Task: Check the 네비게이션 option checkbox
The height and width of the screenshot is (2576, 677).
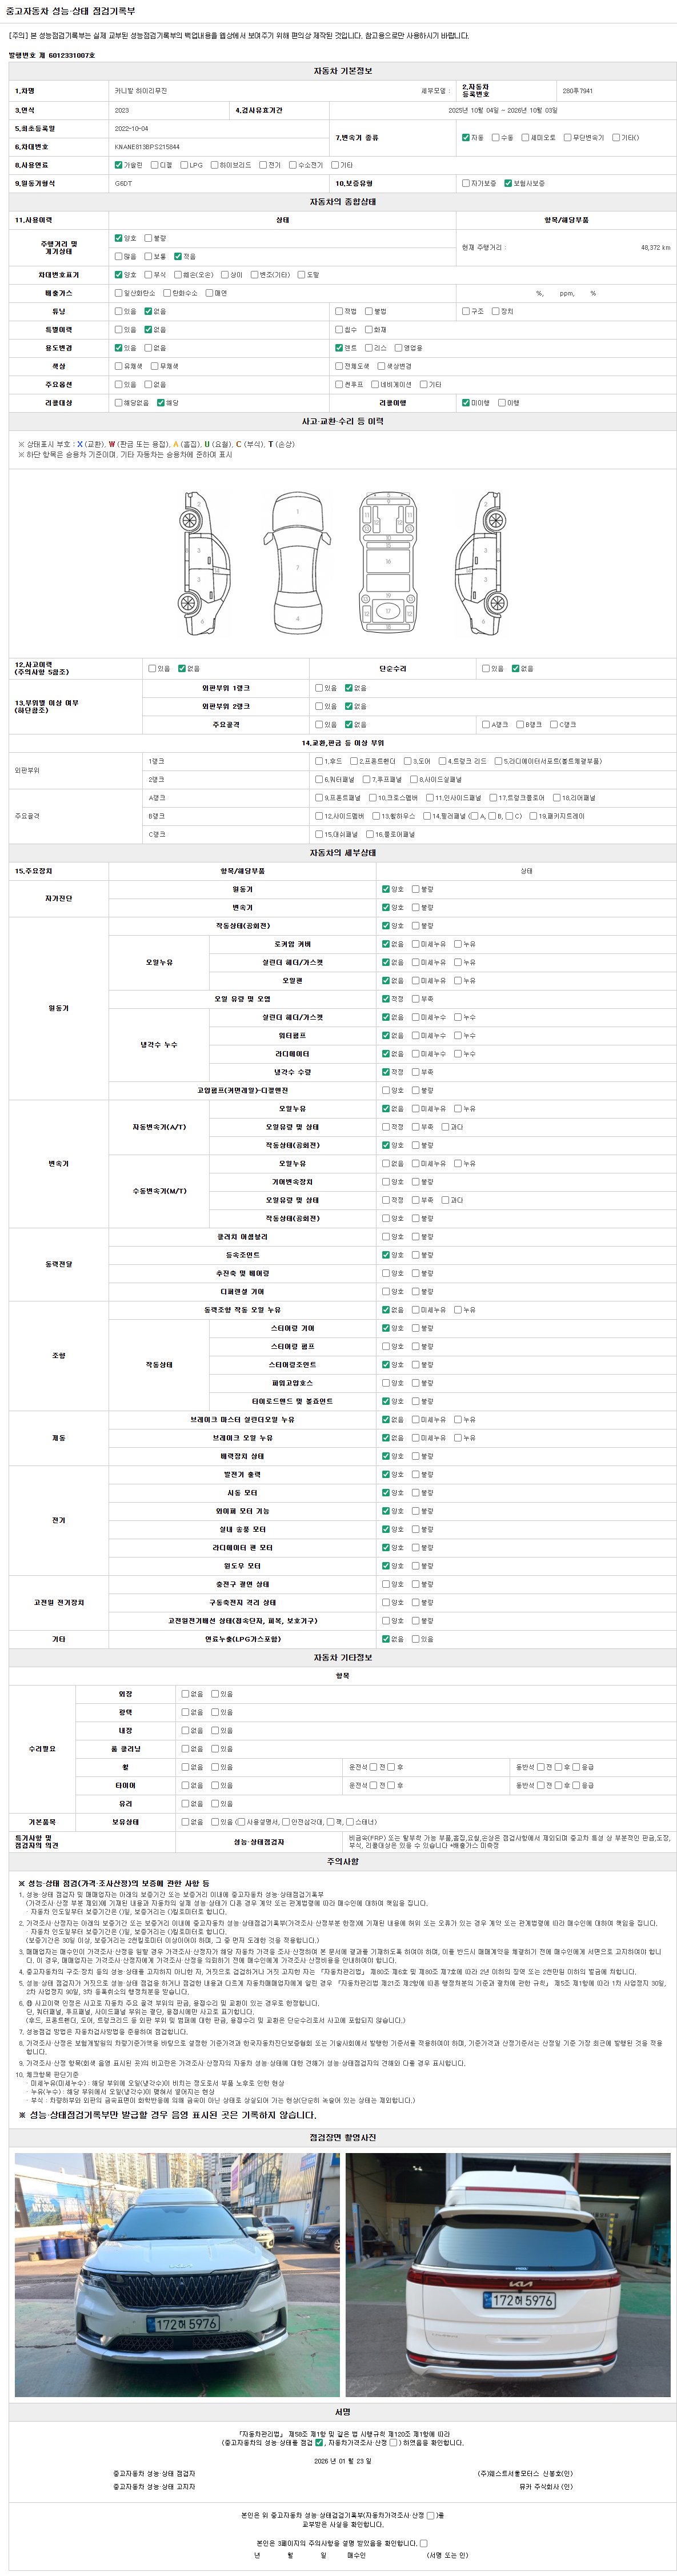Action: (373, 385)
